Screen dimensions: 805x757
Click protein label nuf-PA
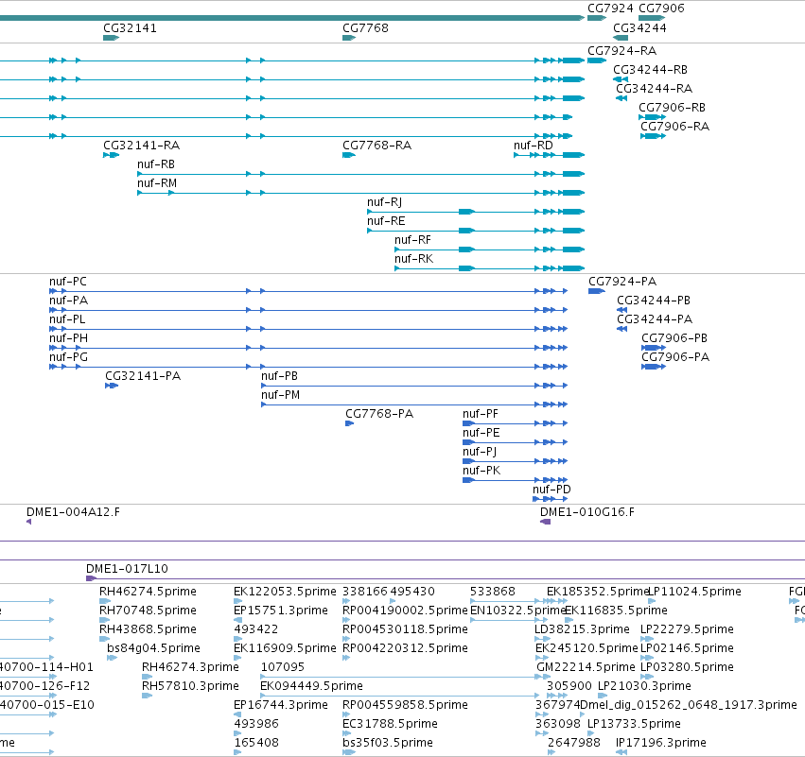pos(69,301)
